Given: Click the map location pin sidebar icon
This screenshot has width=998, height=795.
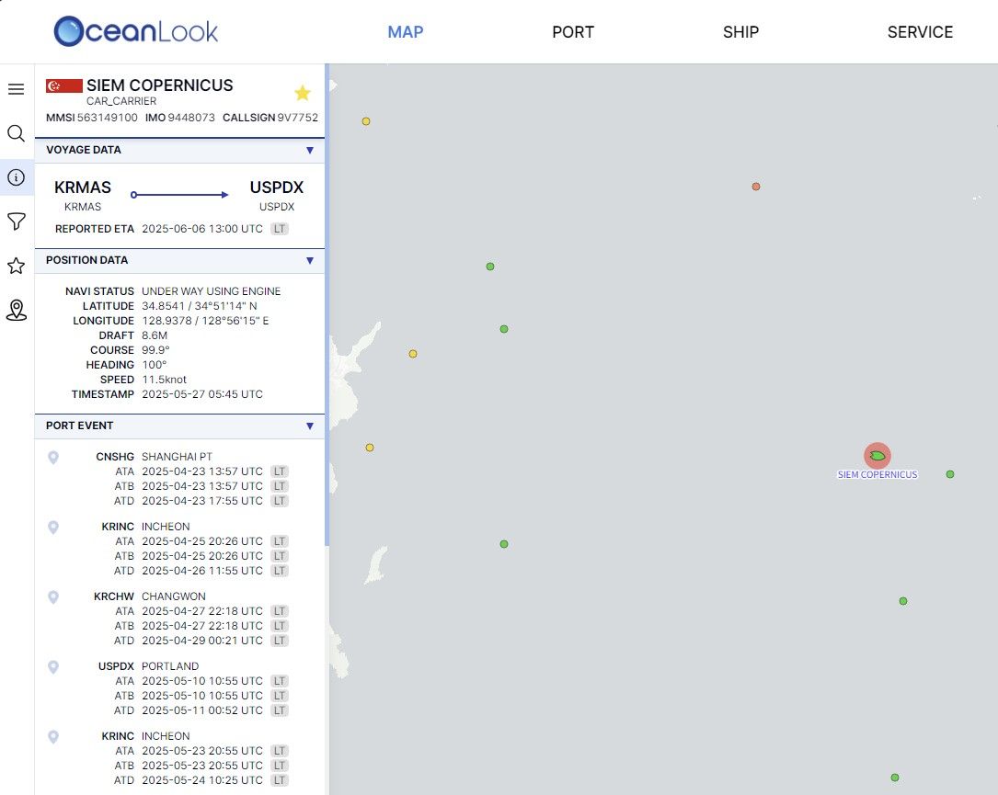Looking at the screenshot, I should click(x=16, y=311).
